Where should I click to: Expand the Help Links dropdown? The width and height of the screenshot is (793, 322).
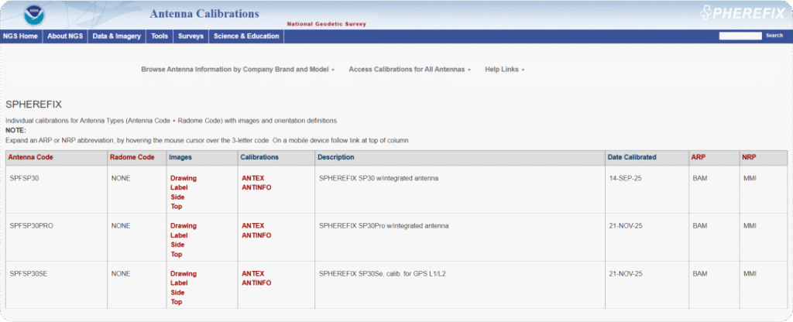click(504, 70)
